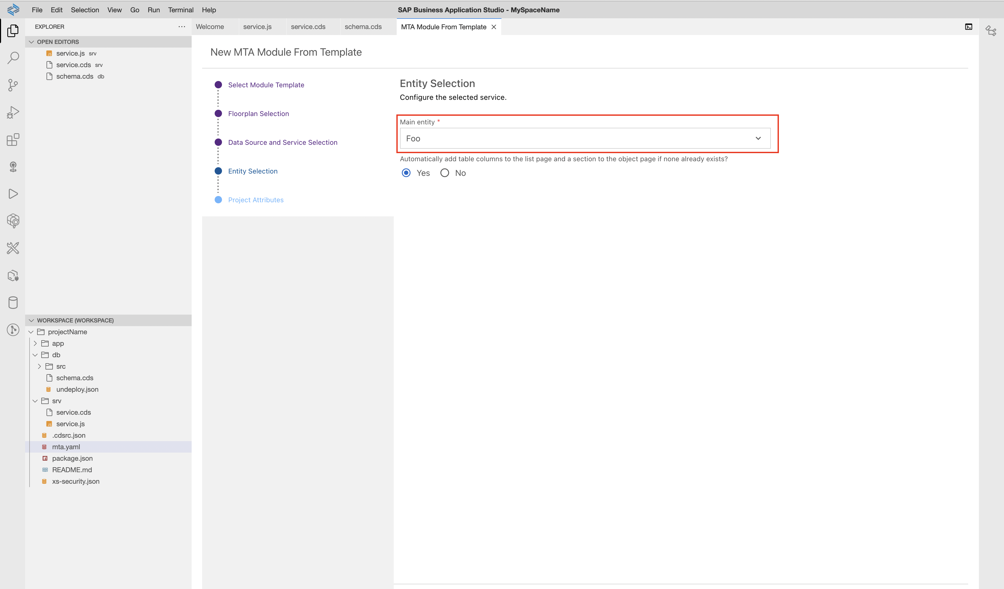This screenshot has height=589, width=1004.
Task: Open service.cds in Open Editors list
Action: point(108,65)
